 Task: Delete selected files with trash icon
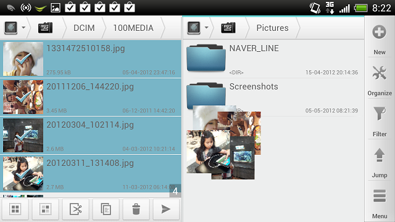(136, 209)
